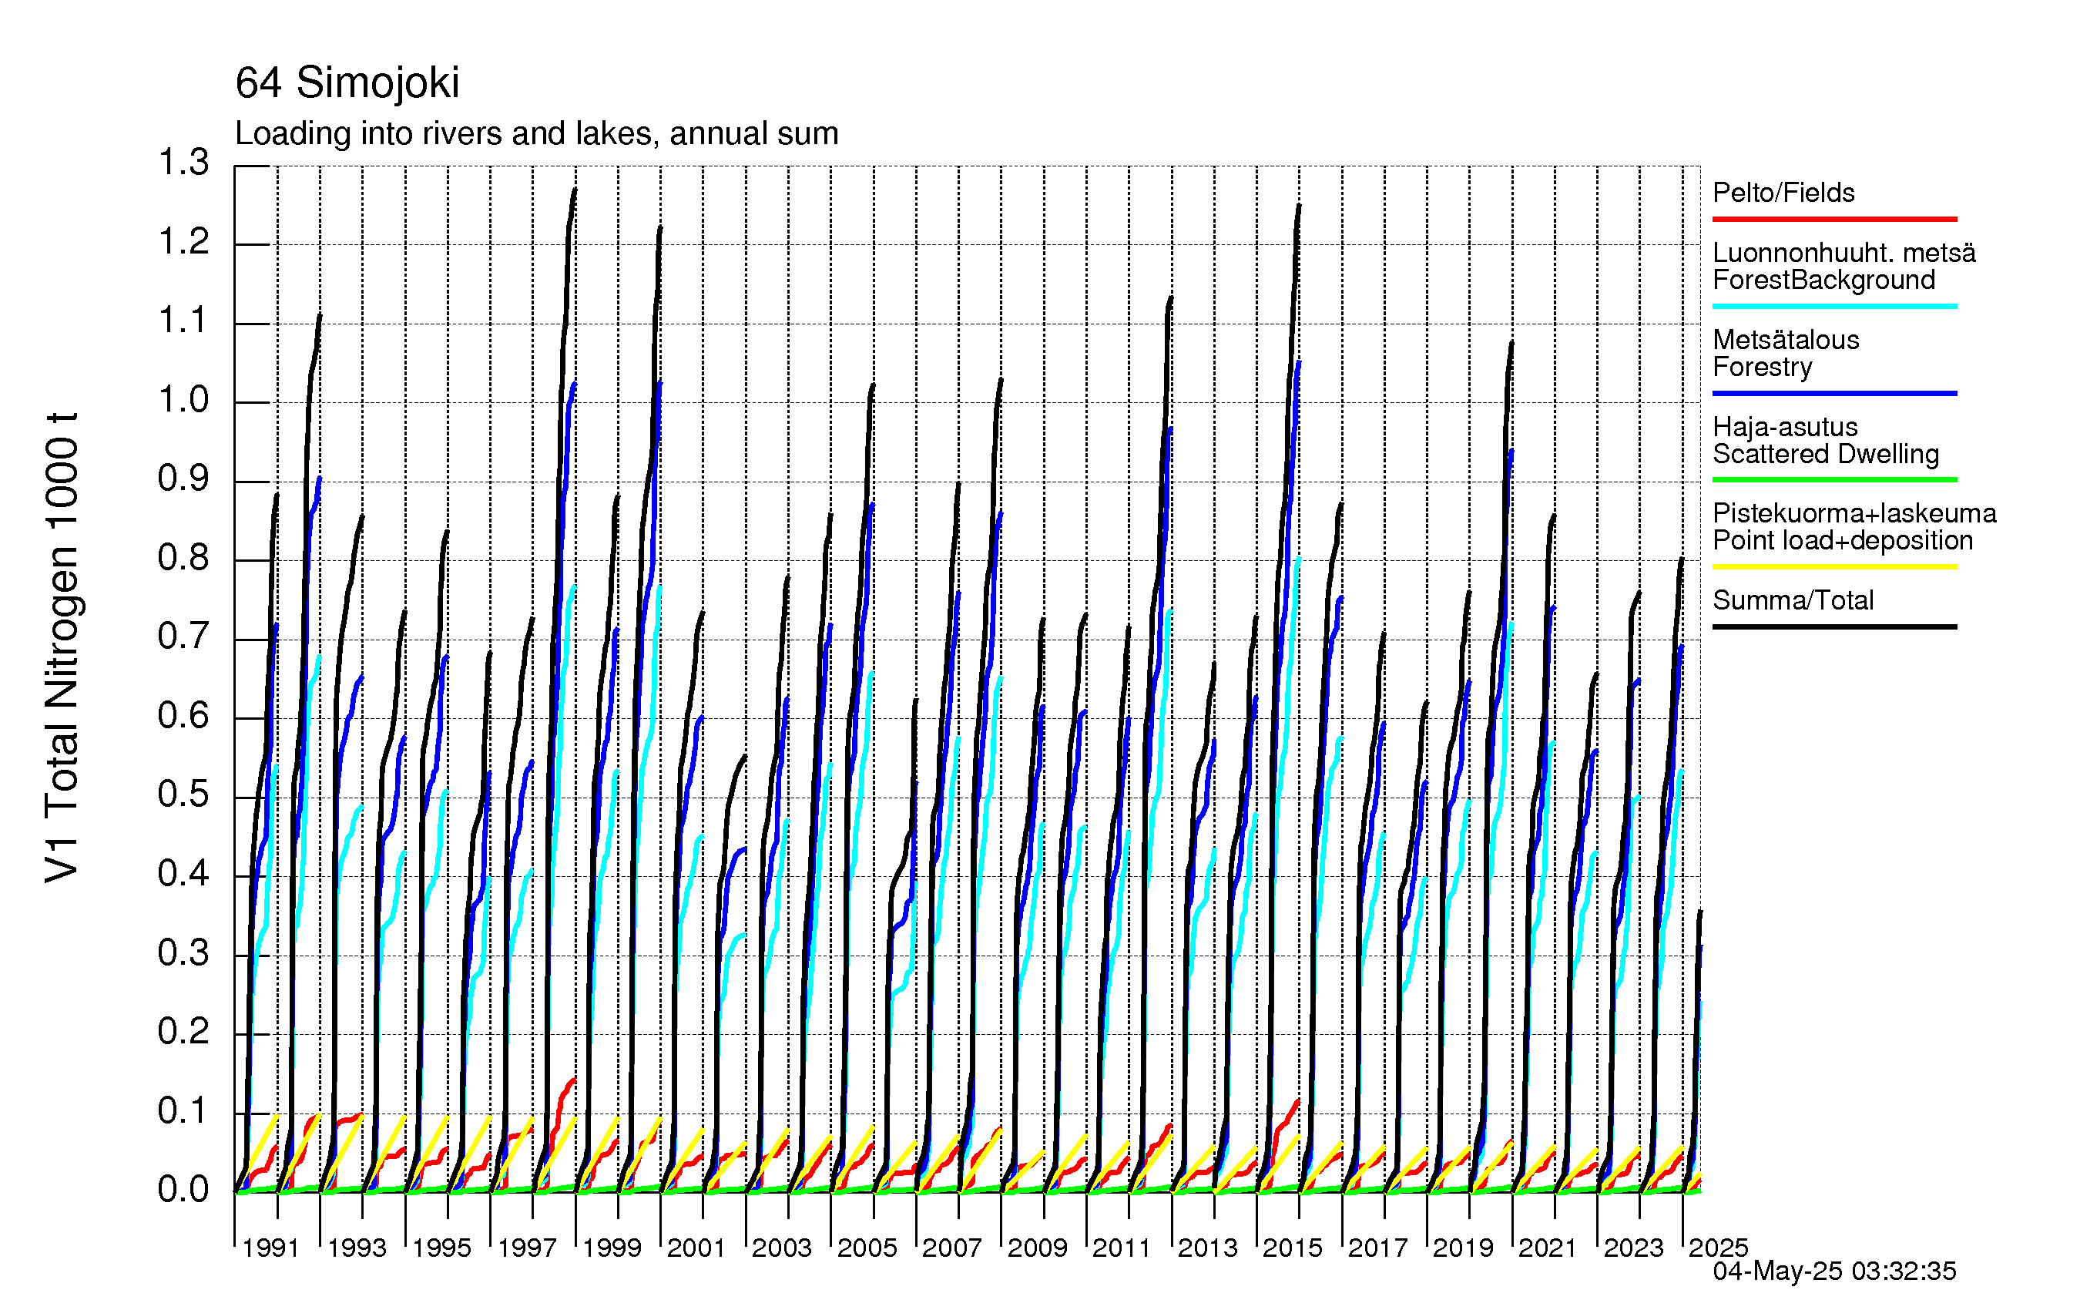
Task: Click the y-axis value 0.7
Action: [x=183, y=637]
